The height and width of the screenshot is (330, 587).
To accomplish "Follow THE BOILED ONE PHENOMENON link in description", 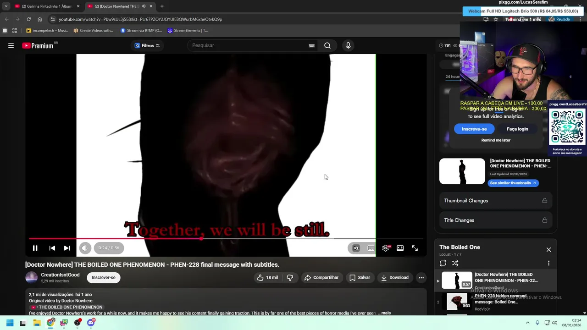I will pyautogui.click(x=67, y=307).
